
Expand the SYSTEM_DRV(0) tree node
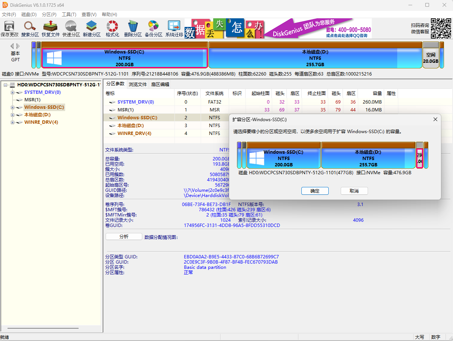click(12, 92)
